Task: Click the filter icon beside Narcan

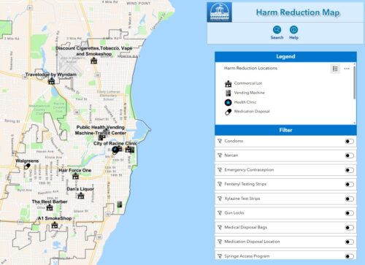Action: tap(220, 155)
